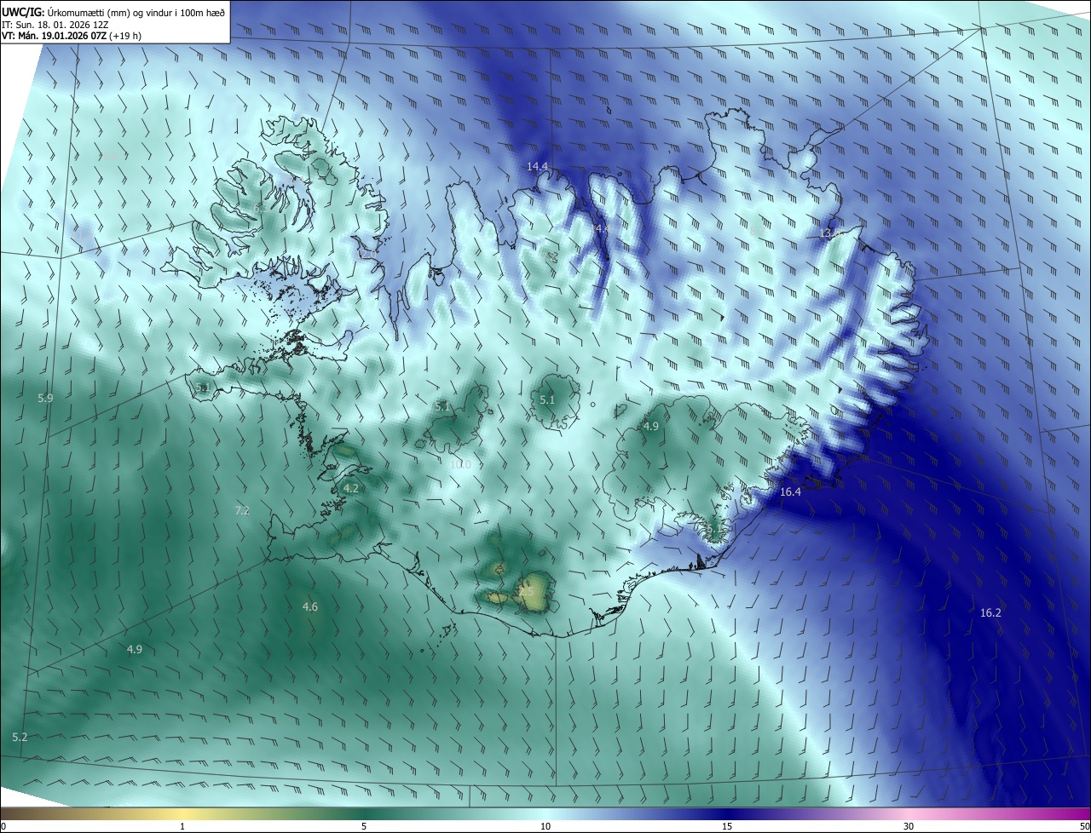
Task: Click the colorbar tick label 15
Action: click(x=727, y=826)
